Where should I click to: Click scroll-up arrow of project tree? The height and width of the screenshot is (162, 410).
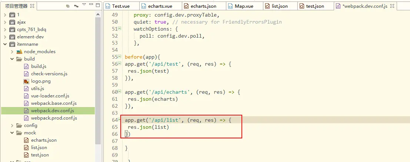(x=98, y=15)
